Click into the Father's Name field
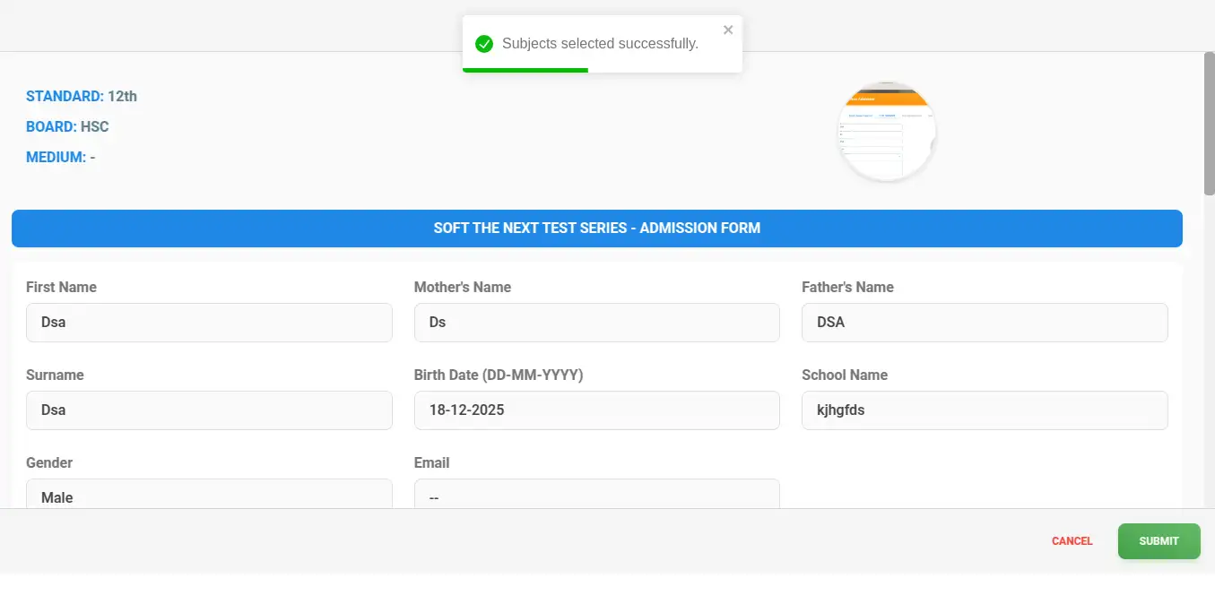The width and height of the screenshot is (1215, 604). tap(984, 323)
